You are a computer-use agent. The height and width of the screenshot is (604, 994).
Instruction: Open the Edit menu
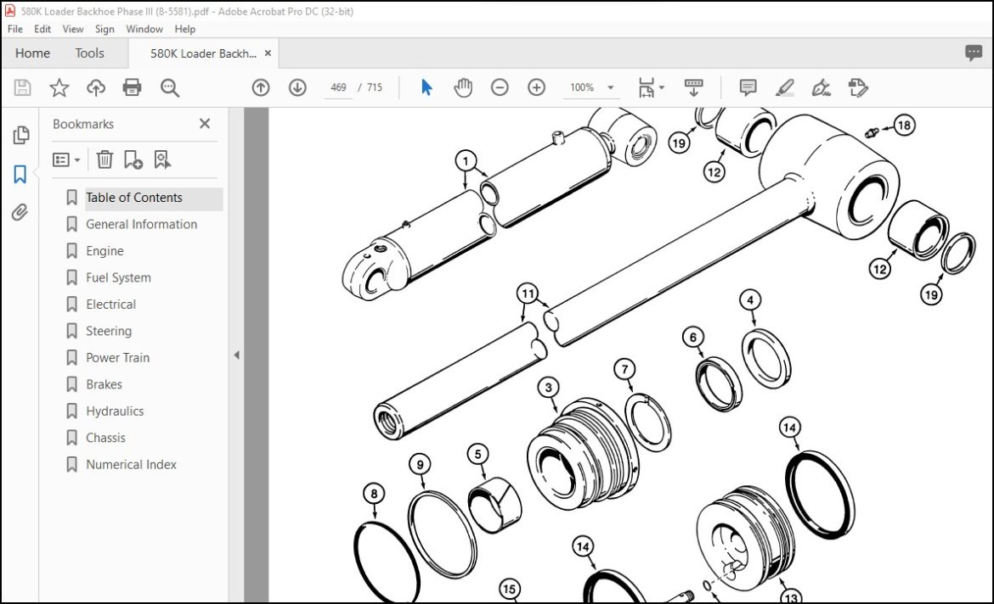click(x=42, y=29)
